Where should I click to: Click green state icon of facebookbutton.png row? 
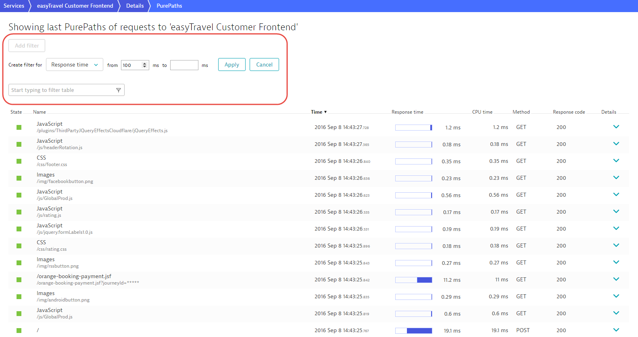click(x=19, y=178)
